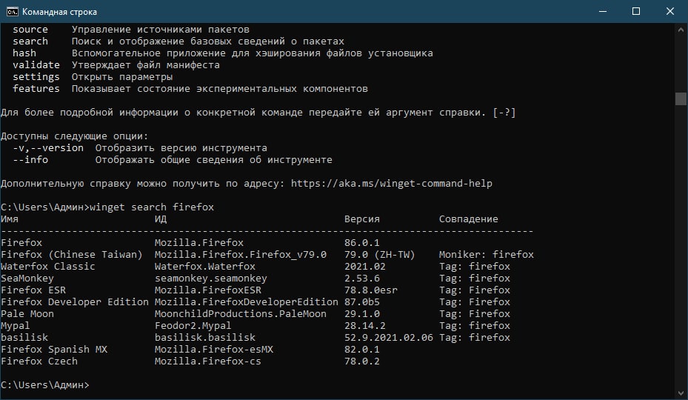Click version '78.0.2'

362,361
